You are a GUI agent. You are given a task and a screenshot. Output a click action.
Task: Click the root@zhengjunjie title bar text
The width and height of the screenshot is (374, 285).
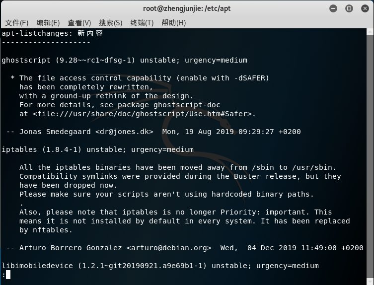187,8
